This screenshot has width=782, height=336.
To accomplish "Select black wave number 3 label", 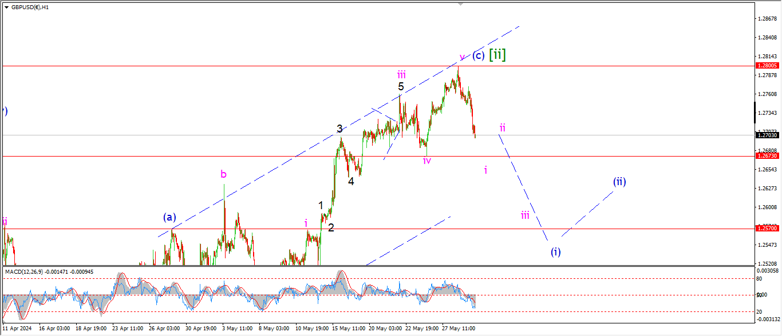I will click(339, 129).
